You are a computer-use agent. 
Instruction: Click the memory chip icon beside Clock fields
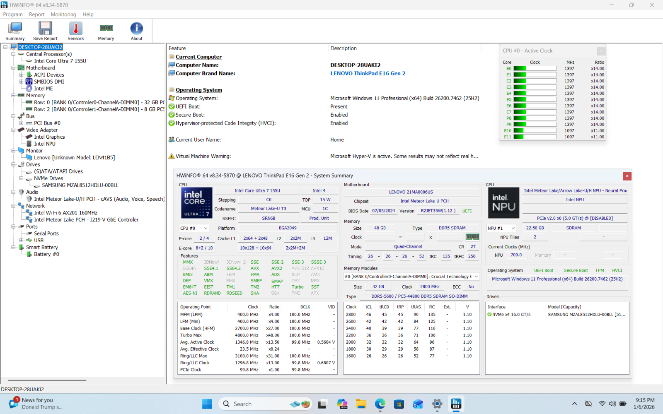pyautogui.click(x=473, y=237)
